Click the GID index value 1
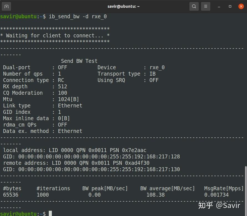247x216 pixels. pos(59,112)
